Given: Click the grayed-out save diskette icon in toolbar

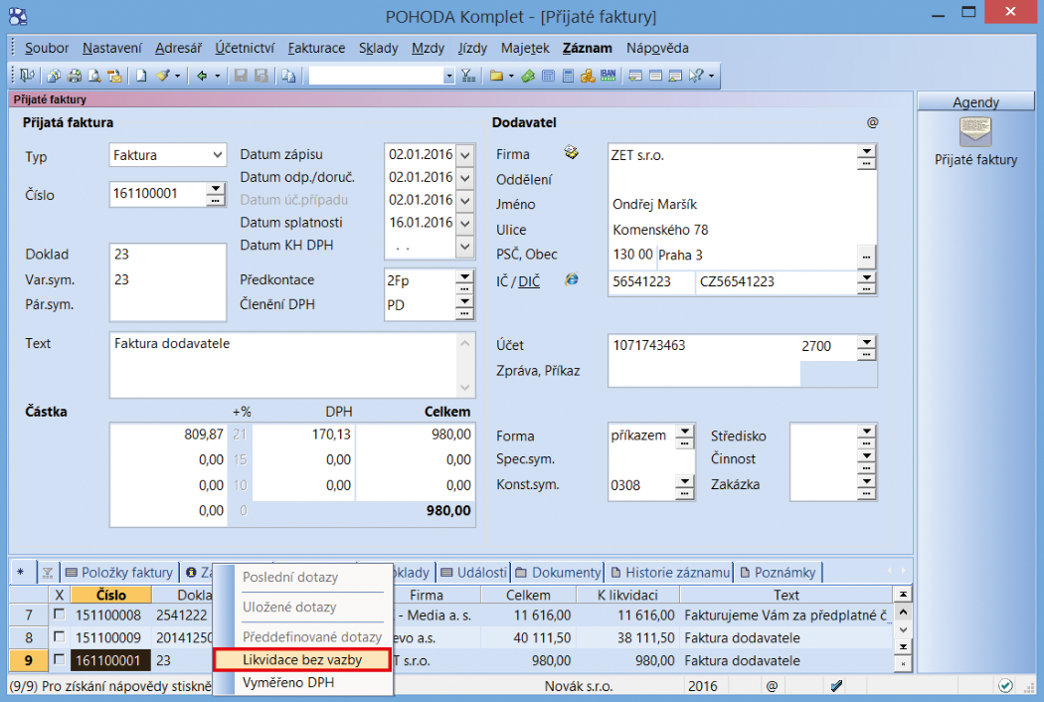Looking at the screenshot, I should [241, 76].
